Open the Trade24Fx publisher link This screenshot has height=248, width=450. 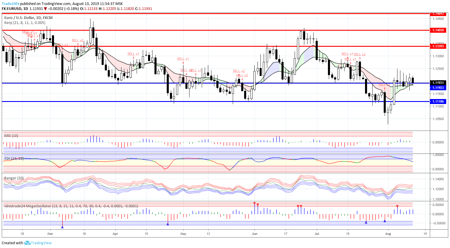pos(11,4)
